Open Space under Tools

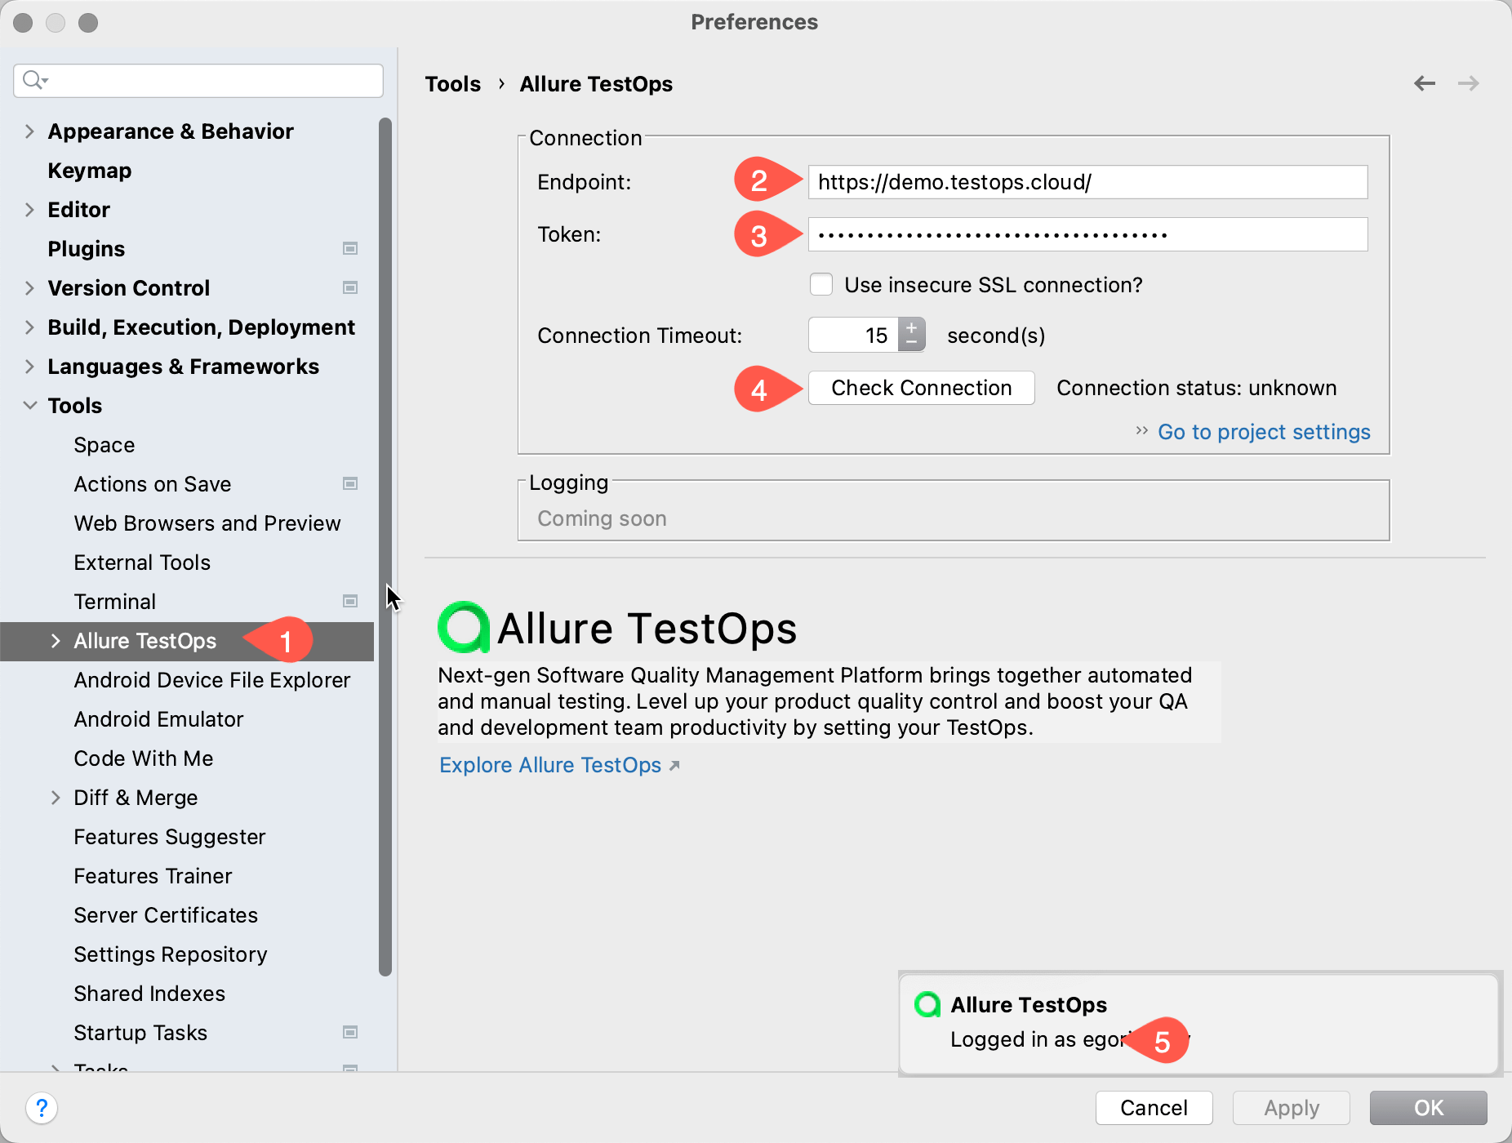(x=105, y=445)
